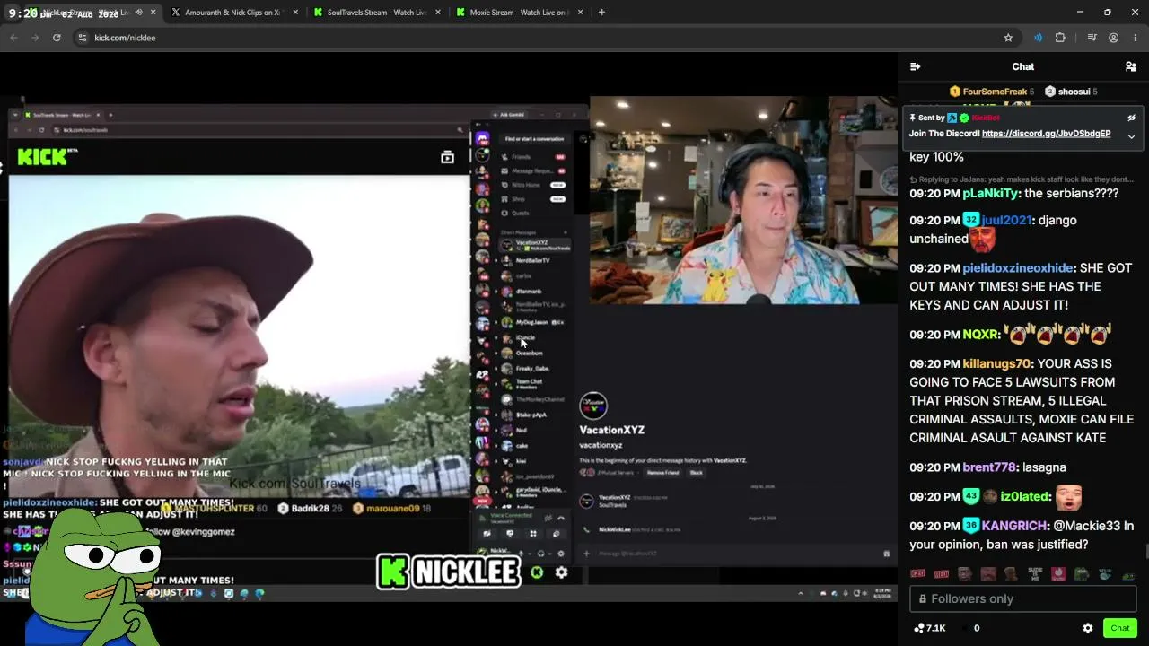Close the SoulTravels Stream tab

(x=438, y=13)
